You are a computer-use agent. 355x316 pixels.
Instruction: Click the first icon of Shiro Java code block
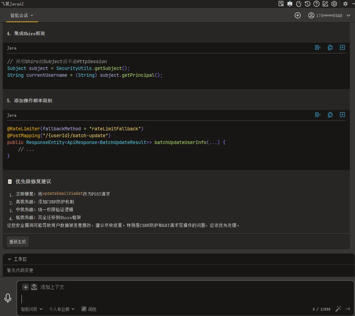(x=317, y=47)
